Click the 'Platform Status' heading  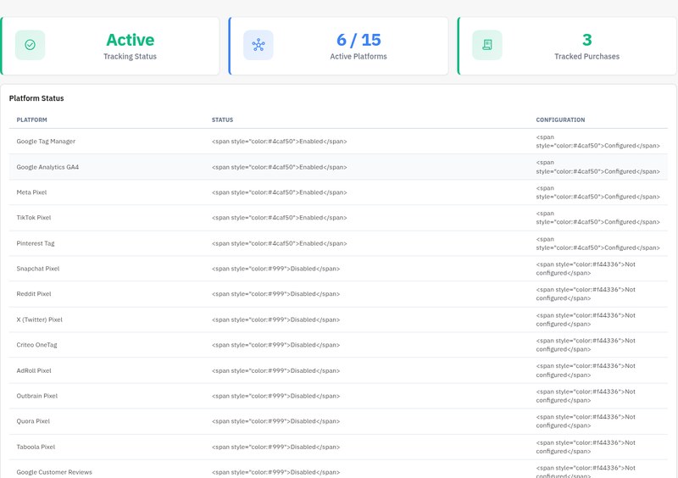(x=36, y=98)
